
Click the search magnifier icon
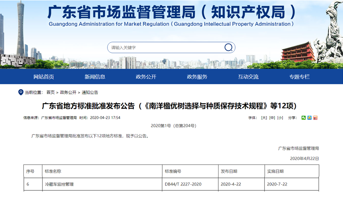coord(228,48)
